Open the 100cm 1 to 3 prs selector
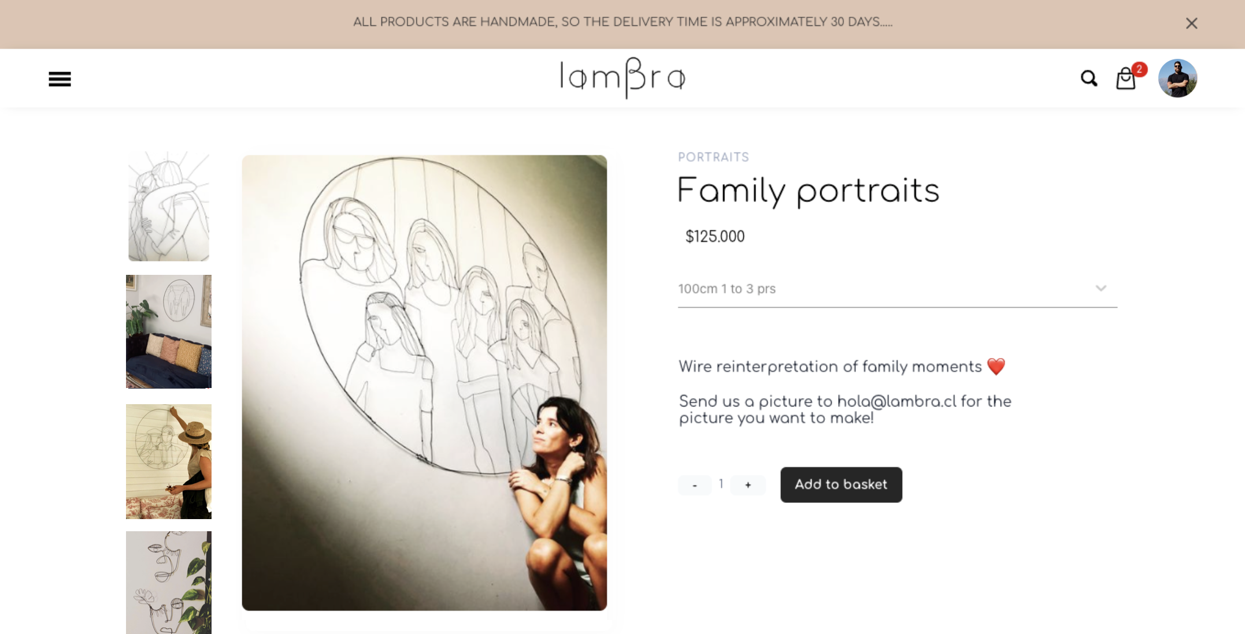Viewport: 1245px width, 634px height. click(x=897, y=289)
